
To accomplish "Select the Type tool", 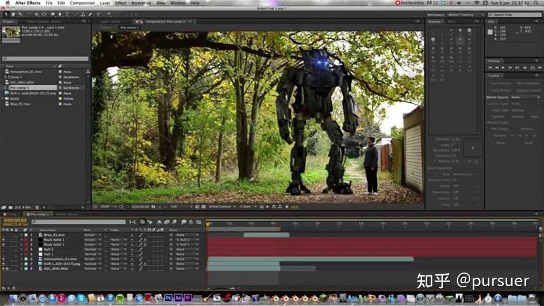I will point(67,14).
